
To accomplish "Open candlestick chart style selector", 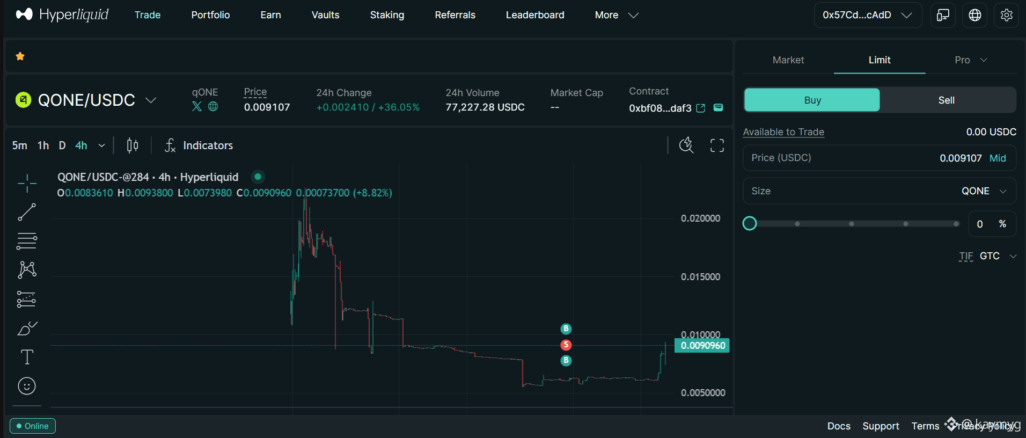I will (x=133, y=145).
